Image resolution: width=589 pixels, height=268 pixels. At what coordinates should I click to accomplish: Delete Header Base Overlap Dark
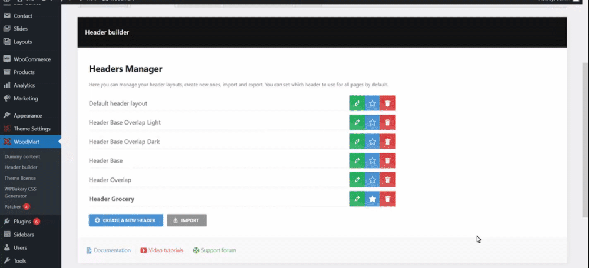click(388, 141)
